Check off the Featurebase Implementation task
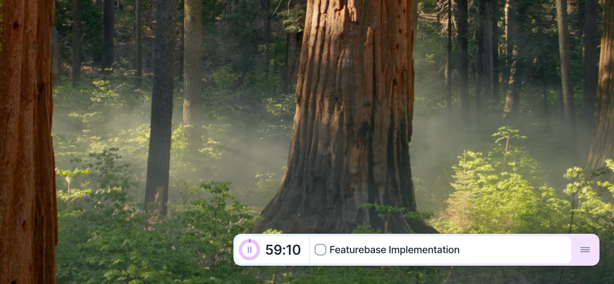The image size is (614, 284). 320,250
